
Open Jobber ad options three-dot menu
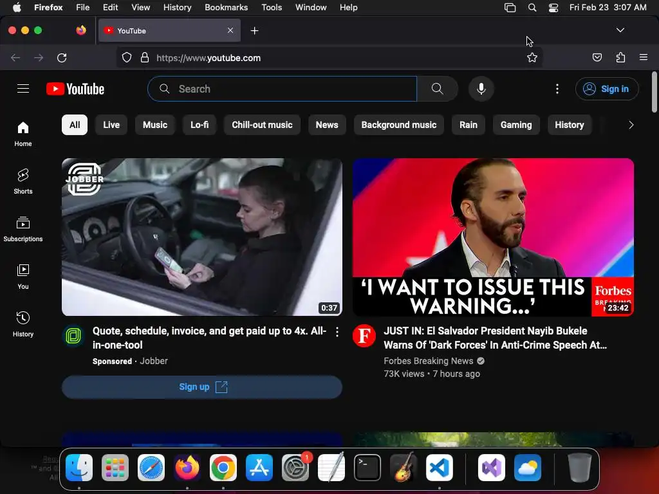pyautogui.click(x=337, y=332)
